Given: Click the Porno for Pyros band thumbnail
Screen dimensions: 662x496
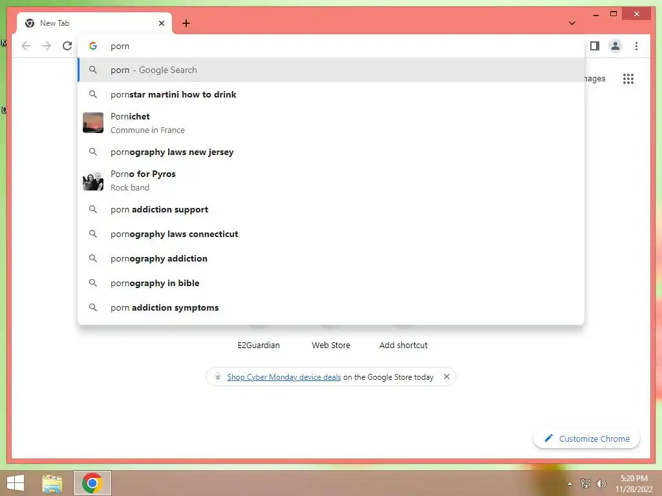Looking at the screenshot, I should coord(93,181).
